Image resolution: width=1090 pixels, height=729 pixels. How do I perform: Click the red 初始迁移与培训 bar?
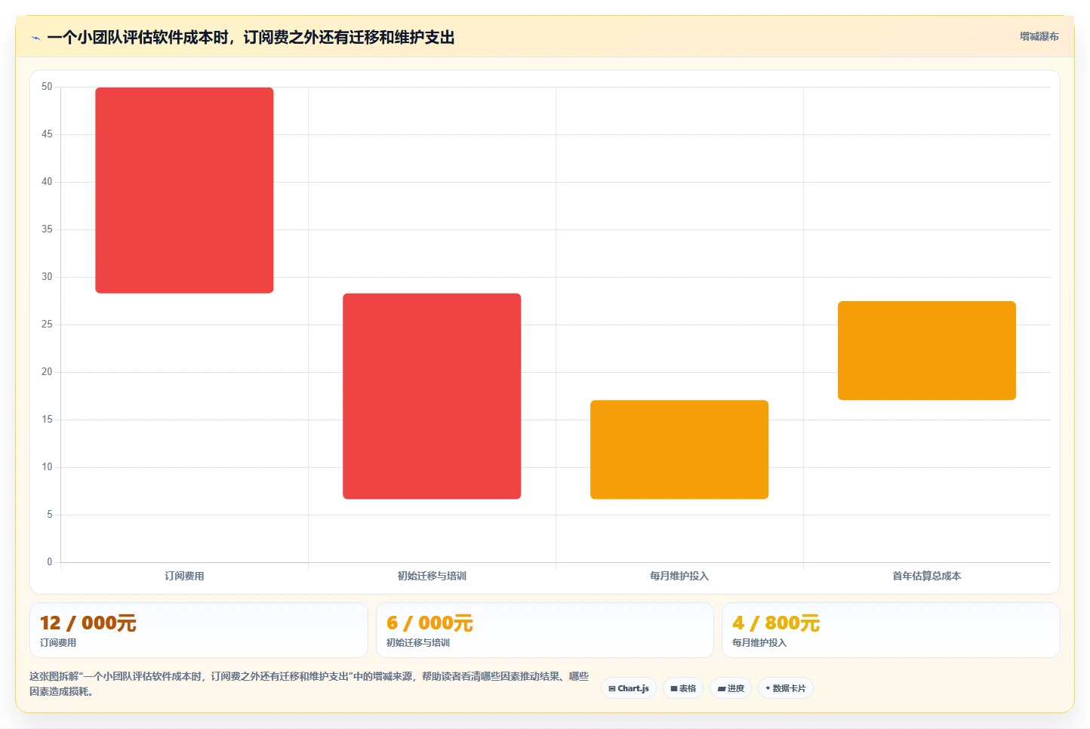tap(432, 396)
